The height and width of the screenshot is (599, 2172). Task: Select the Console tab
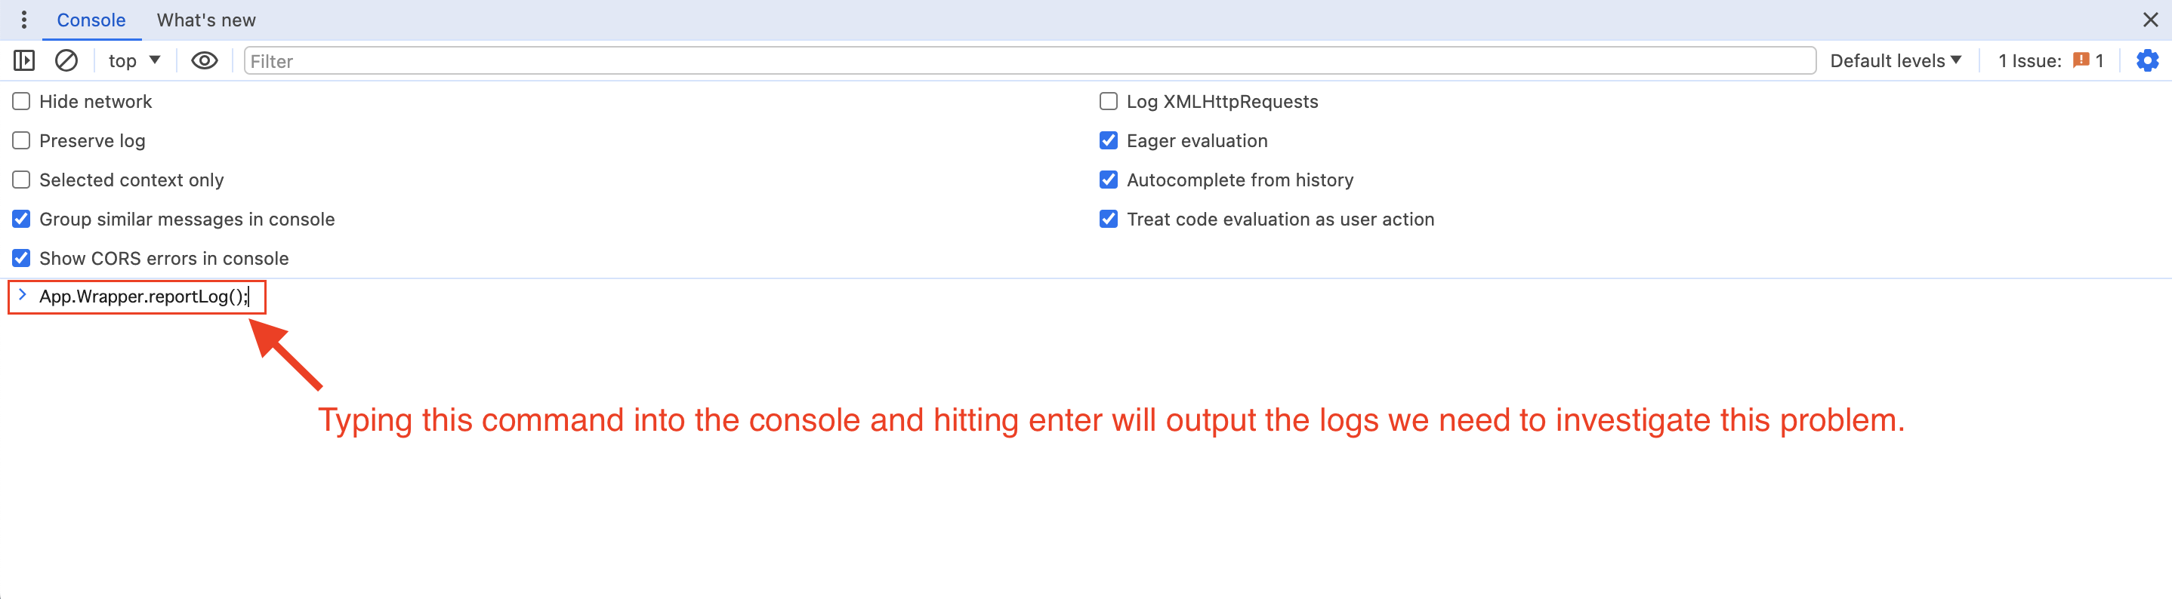[91, 20]
